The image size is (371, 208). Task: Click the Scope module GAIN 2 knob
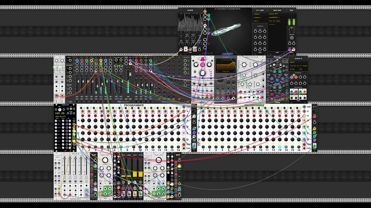click(x=193, y=37)
